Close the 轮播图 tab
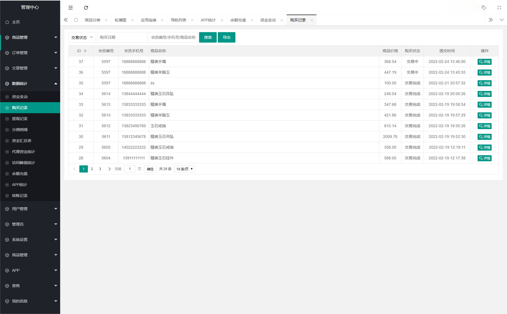507x314 pixels. pyautogui.click(x=132, y=20)
